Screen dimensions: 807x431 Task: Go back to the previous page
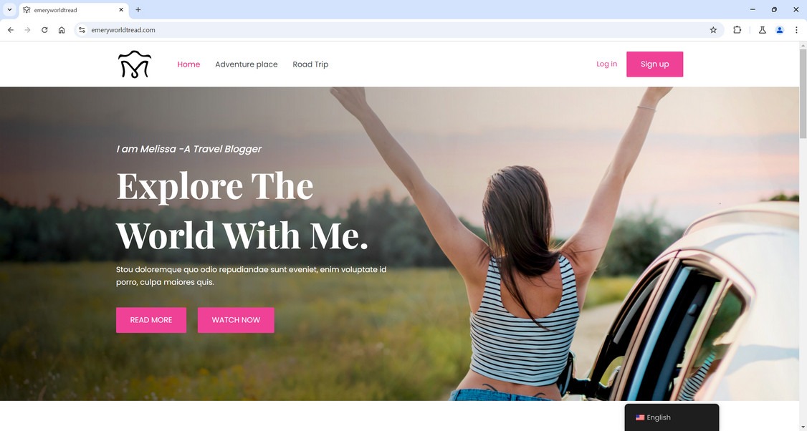(x=11, y=30)
